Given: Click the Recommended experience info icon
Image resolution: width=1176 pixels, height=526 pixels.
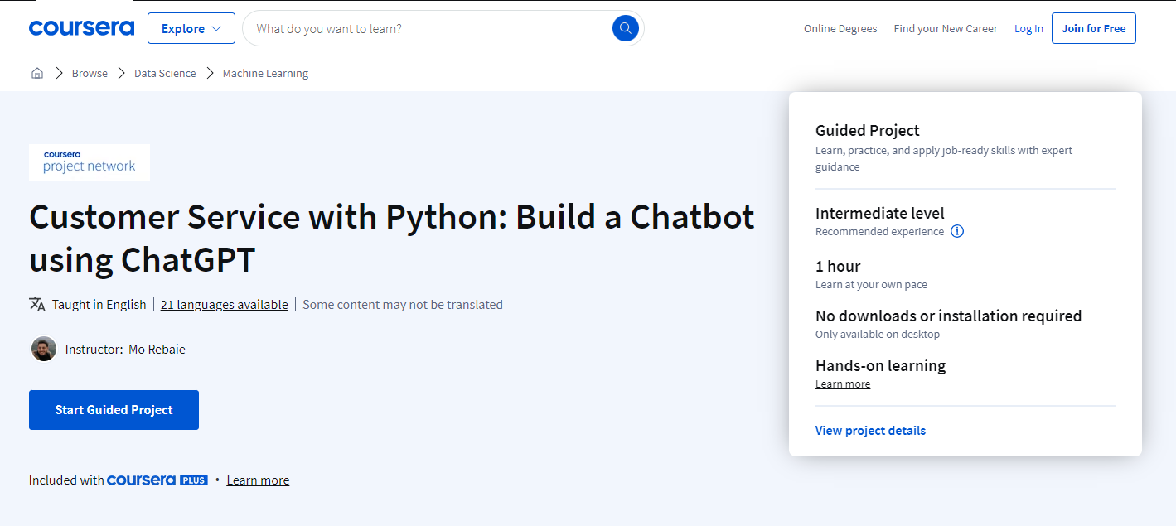Looking at the screenshot, I should (x=957, y=231).
